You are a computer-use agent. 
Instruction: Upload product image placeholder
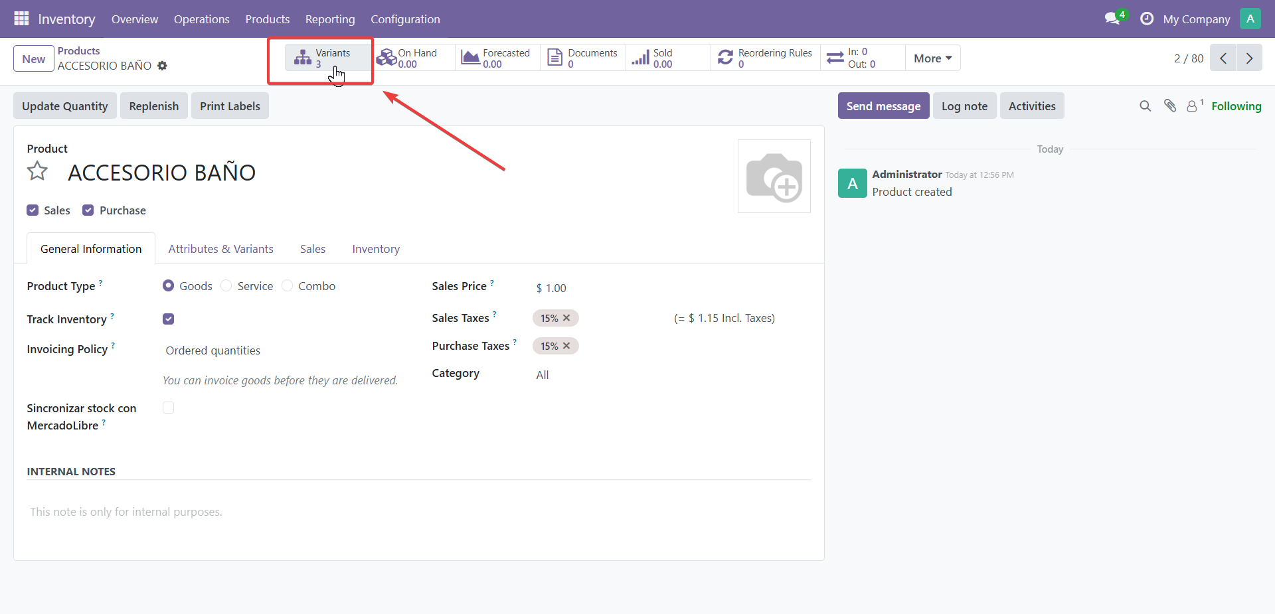point(774,176)
